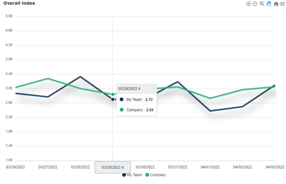Select the 04/03/2022 axis label

tap(274, 167)
